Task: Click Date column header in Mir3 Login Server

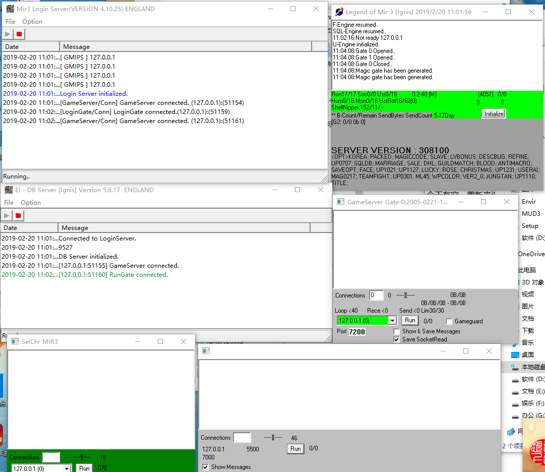Action: pyautogui.click(x=31, y=46)
